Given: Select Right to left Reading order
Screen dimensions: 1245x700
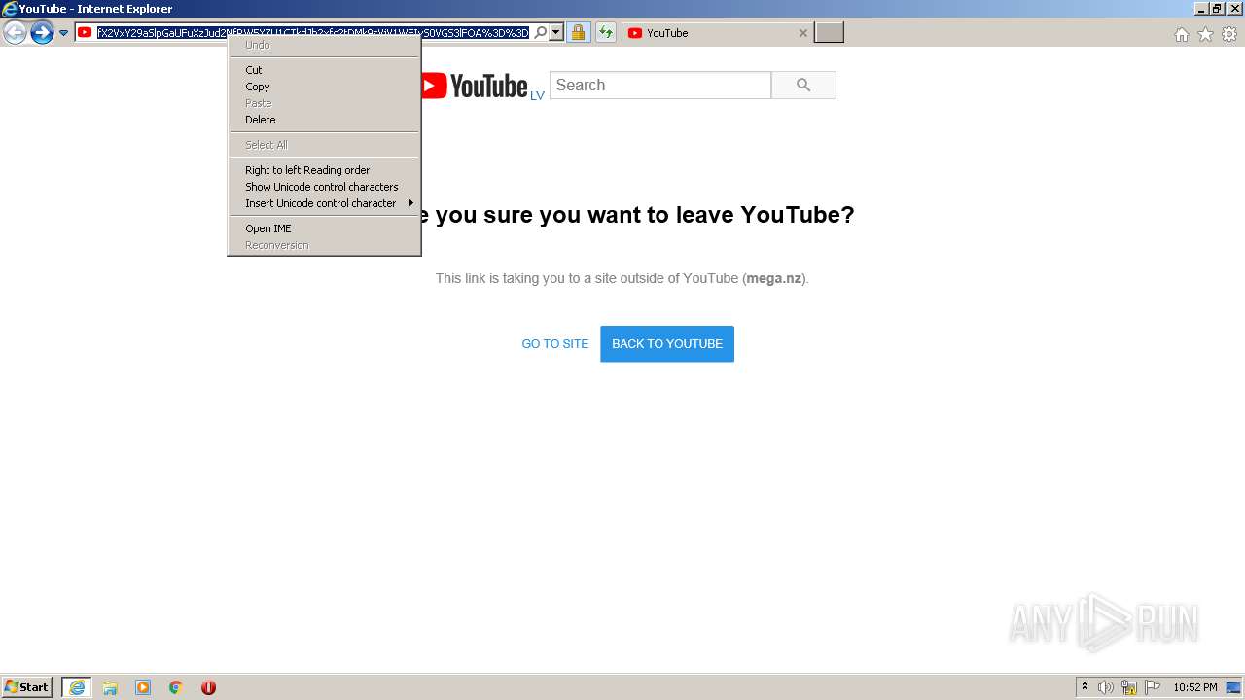Looking at the screenshot, I should tap(324, 170).
